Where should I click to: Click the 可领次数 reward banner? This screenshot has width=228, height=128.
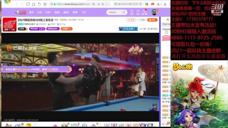coord(128,29)
